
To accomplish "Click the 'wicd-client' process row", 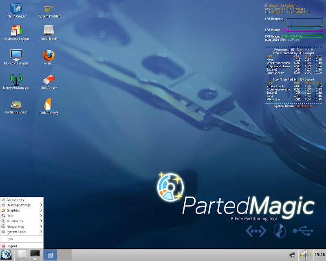I will click(x=294, y=86).
